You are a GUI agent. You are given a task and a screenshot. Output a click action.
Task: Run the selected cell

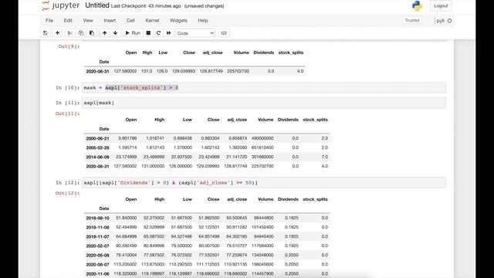click(x=133, y=32)
